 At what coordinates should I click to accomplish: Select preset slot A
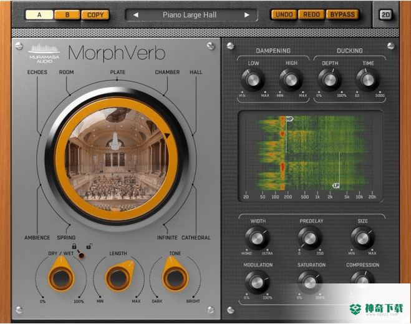[39, 15]
